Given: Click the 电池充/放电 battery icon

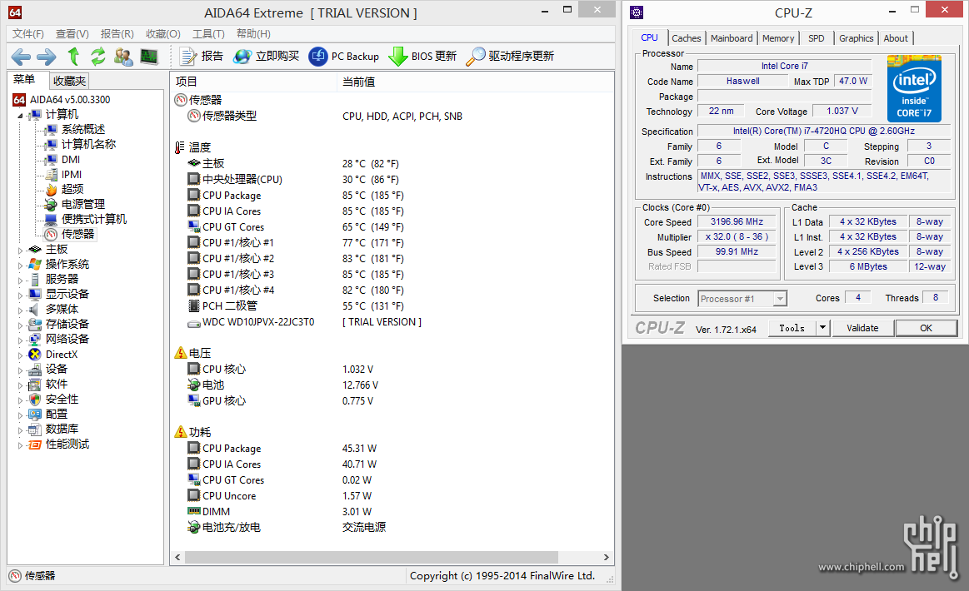Looking at the screenshot, I should 193,527.
